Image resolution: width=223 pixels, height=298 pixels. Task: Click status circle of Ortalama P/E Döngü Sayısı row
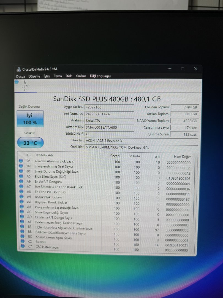pos(22,217)
